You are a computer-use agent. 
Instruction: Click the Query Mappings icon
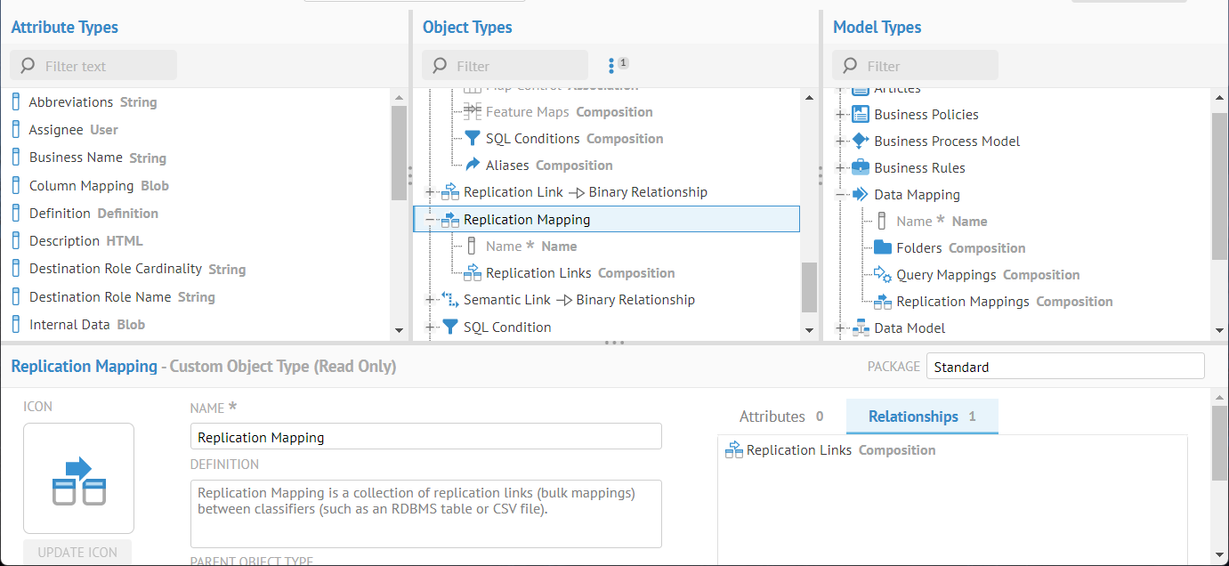click(883, 274)
